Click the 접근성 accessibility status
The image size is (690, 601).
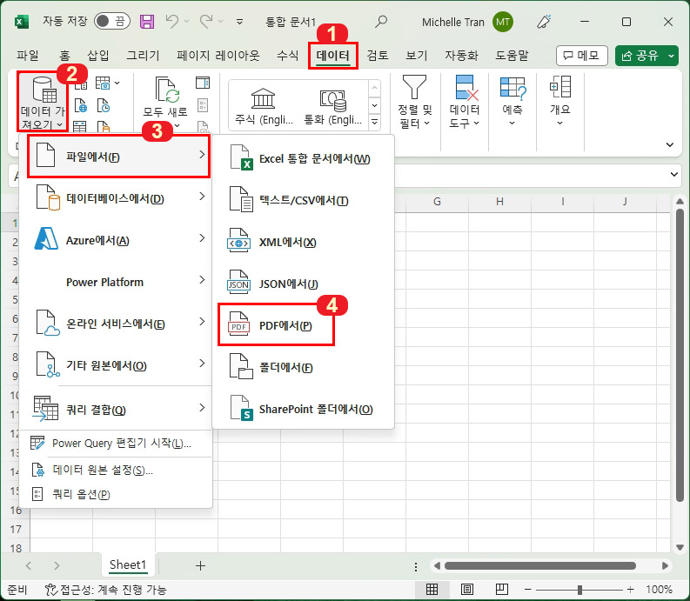105,590
